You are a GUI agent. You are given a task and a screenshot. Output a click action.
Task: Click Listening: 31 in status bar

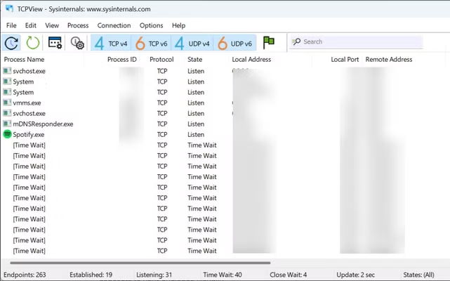(x=154, y=275)
